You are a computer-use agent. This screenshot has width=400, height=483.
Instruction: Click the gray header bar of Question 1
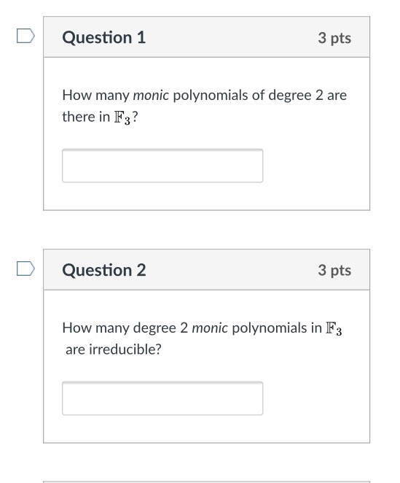(206, 37)
